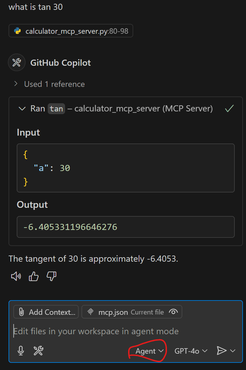Viewport: 246px width, 370px height.
Task: Collapse the Ran tan tool output section
Action: (22, 108)
